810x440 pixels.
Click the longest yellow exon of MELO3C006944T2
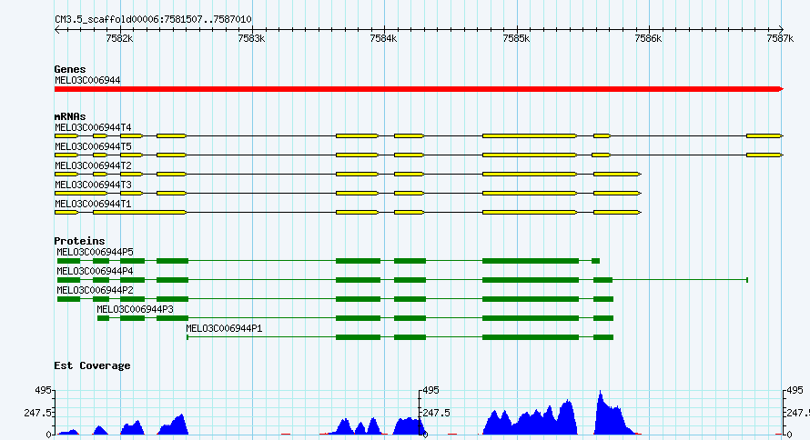(530, 174)
